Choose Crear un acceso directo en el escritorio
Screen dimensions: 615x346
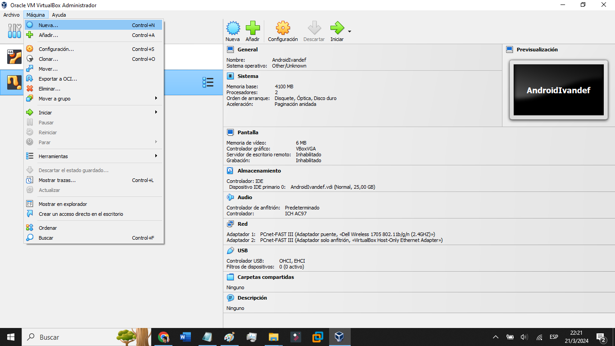click(x=94, y=214)
